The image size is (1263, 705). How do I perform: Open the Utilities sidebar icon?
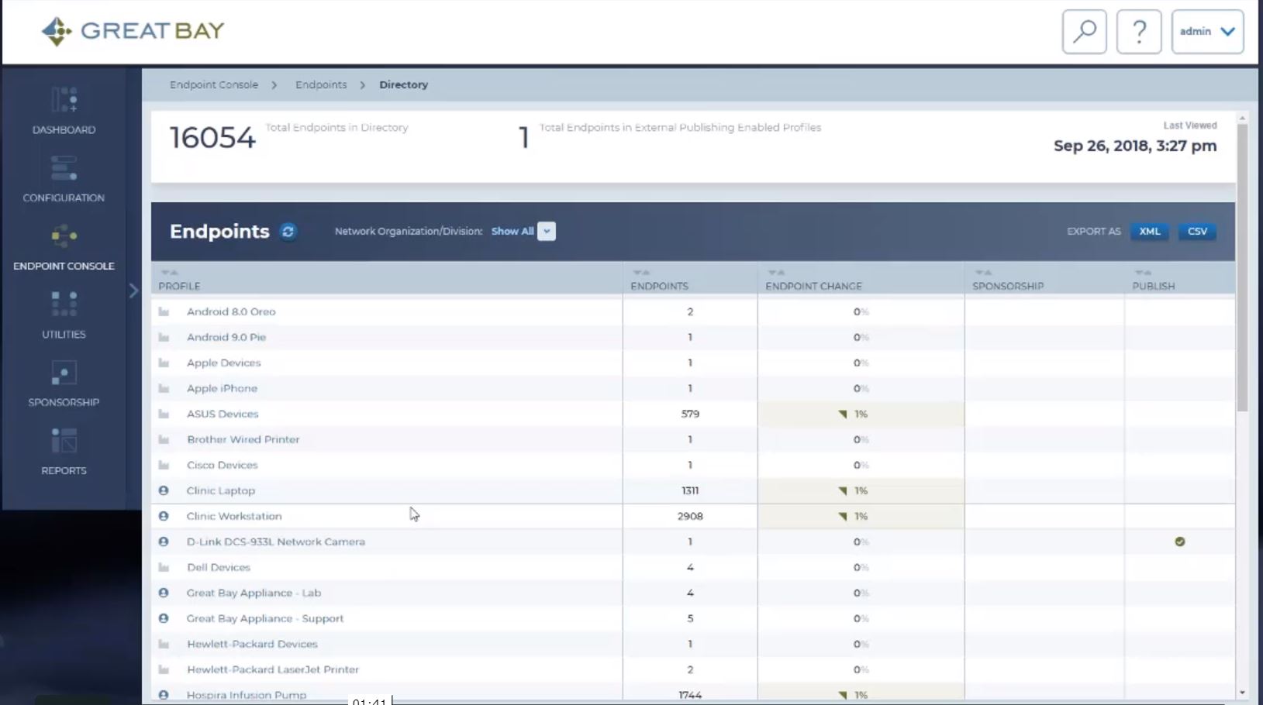[x=64, y=304]
